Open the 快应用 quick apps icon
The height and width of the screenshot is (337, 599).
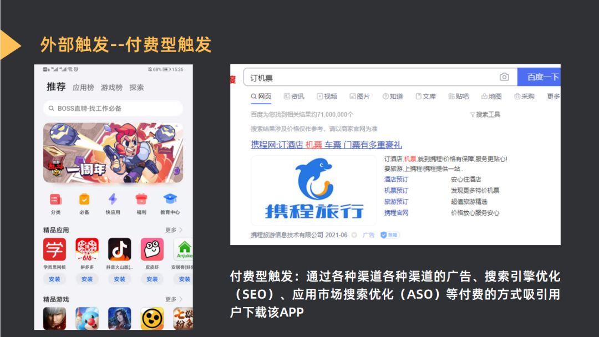(113, 199)
